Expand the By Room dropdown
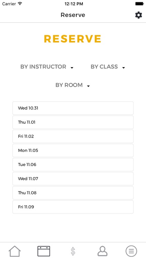This screenshot has width=146, height=260. (73, 85)
